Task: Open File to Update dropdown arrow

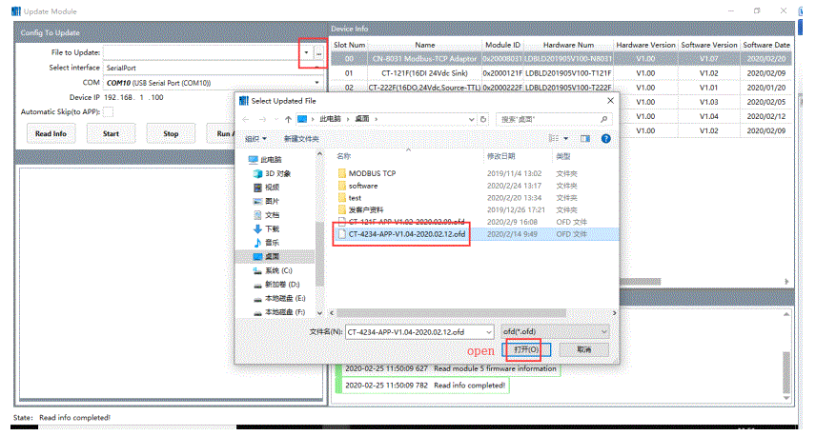Action: click(307, 53)
